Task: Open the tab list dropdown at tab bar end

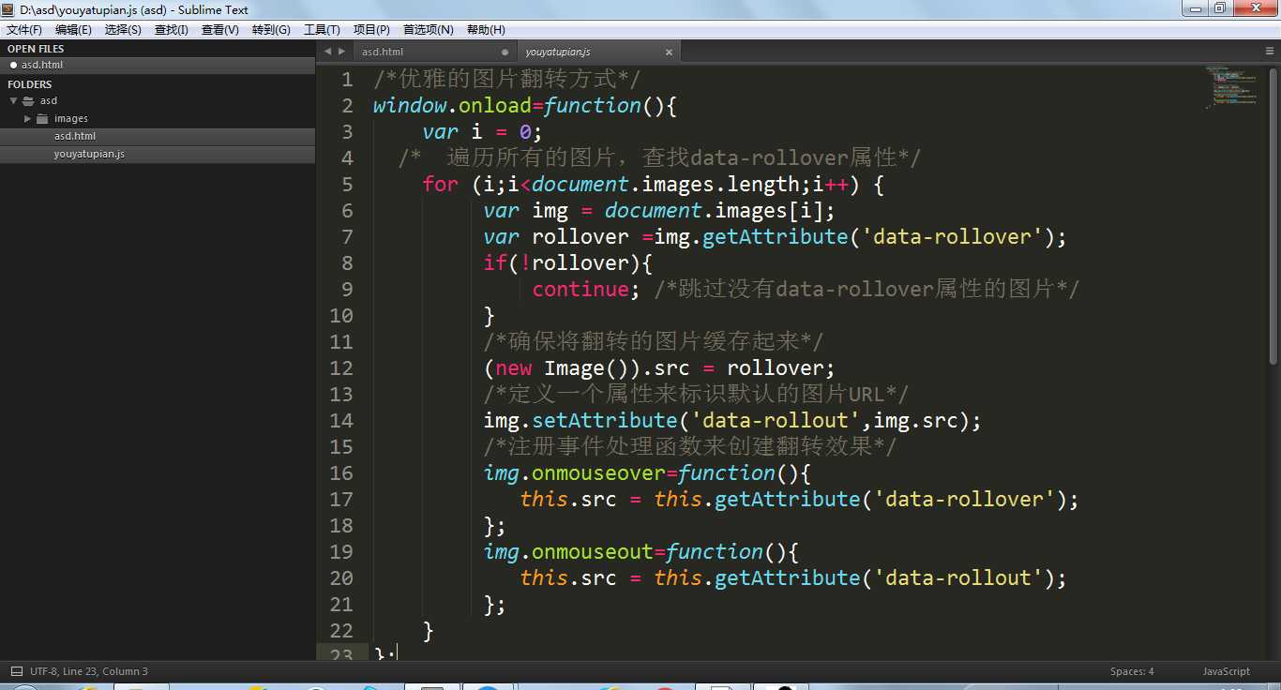Action: pyautogui.click(x=1270, y=52)
